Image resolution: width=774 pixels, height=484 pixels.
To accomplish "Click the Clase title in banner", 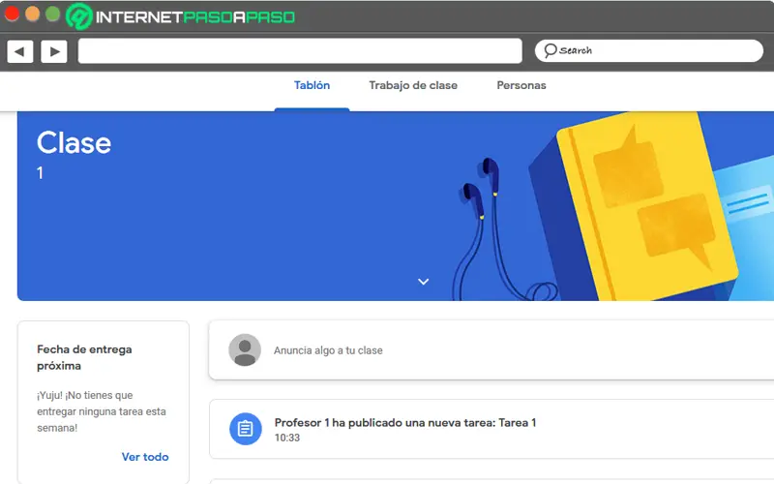I will pyautogui.click(x=74, y=143).
